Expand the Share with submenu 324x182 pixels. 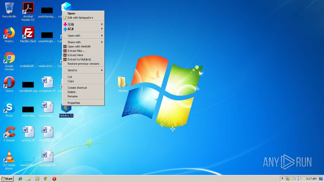[84, 42]
